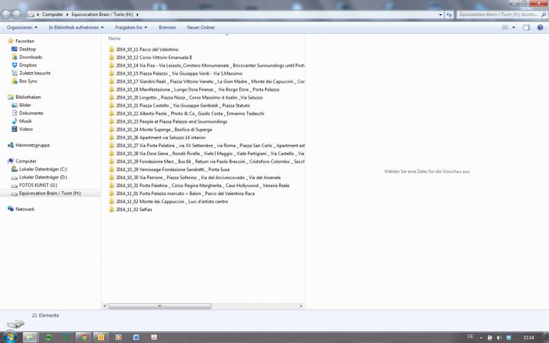The height and width of the screenshot is (343, 549).
Task: Open Chrome from the taskbar
Action: (x=83, y=337)
